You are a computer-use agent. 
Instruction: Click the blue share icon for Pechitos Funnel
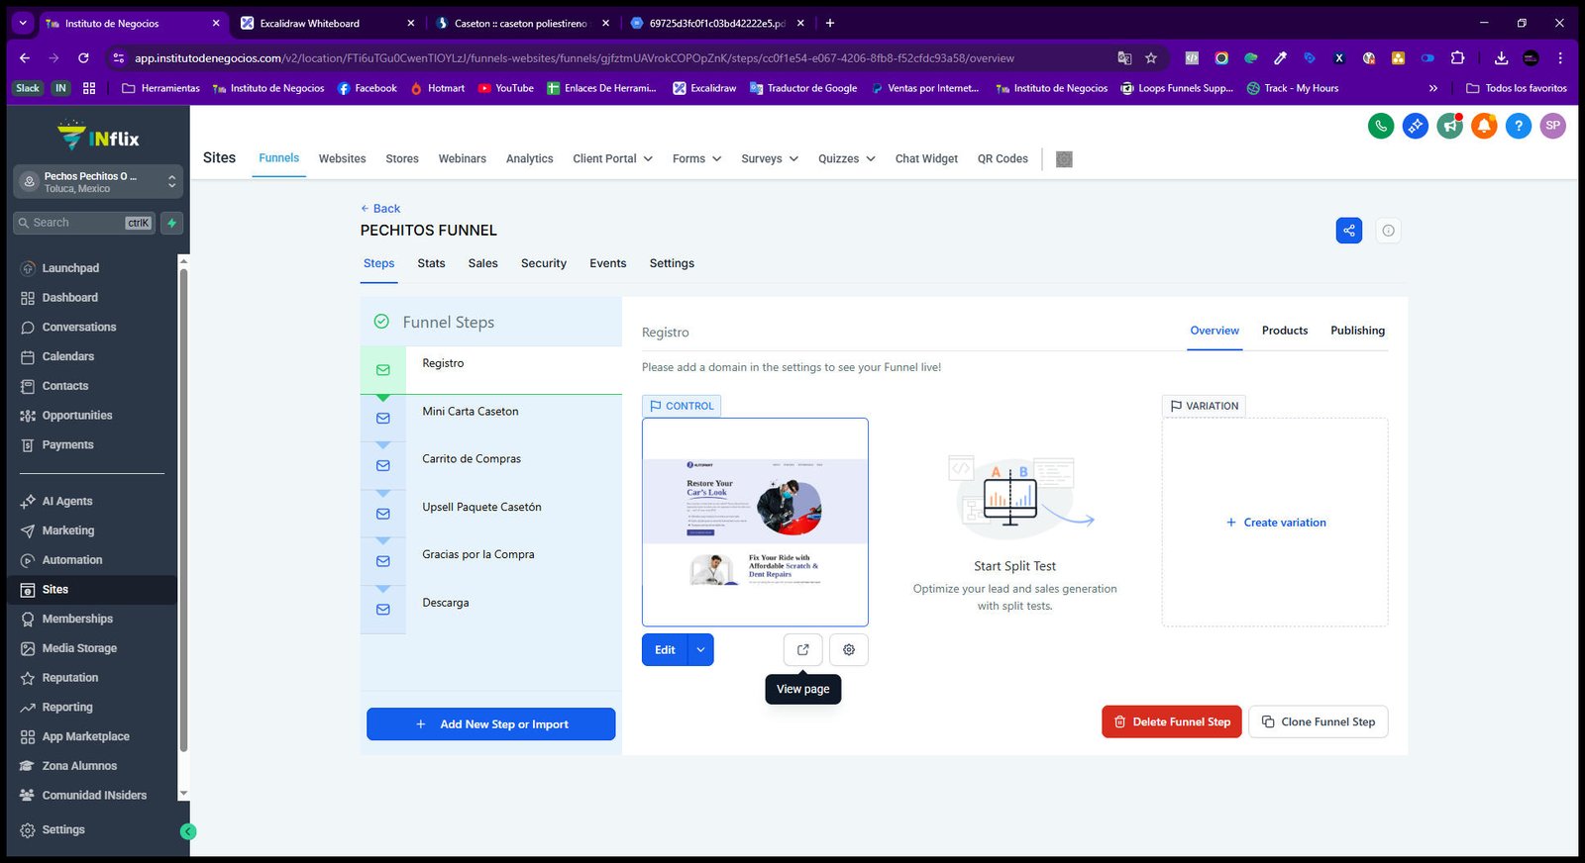click(1348, 231)
